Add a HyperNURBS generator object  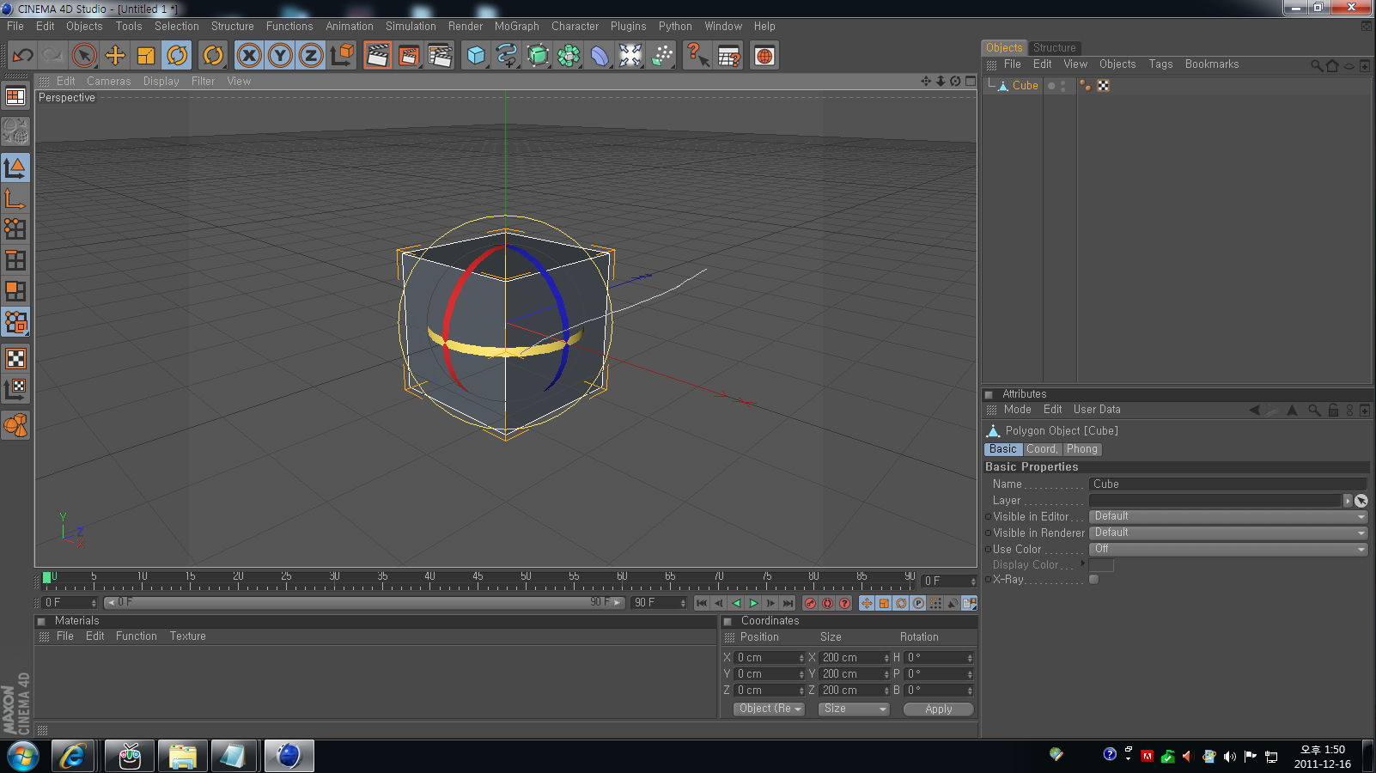click(x=538, y=56)
